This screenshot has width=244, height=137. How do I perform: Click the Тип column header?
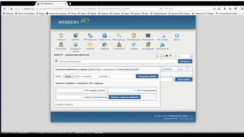(181, 69)
